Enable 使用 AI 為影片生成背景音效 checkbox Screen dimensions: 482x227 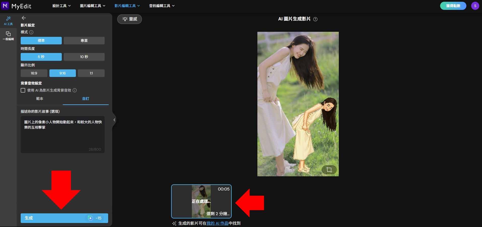point(23,90)
